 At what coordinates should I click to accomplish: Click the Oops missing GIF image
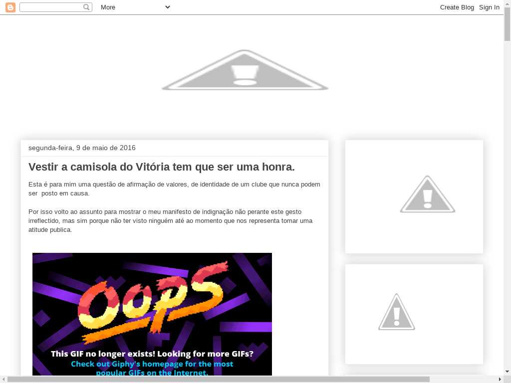click(152, 314)
